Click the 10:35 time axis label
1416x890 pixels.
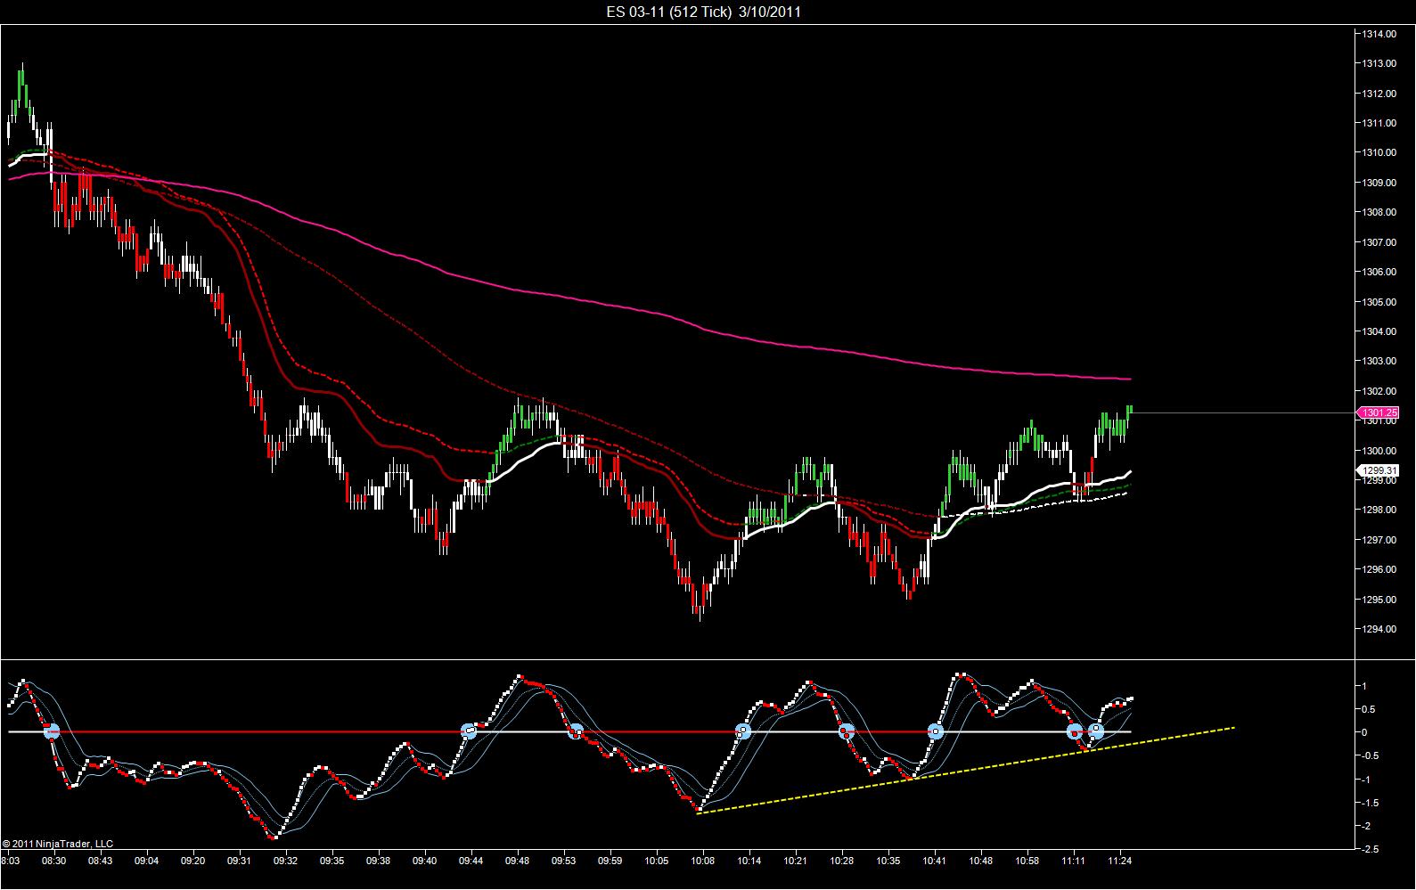coord(888,861)
